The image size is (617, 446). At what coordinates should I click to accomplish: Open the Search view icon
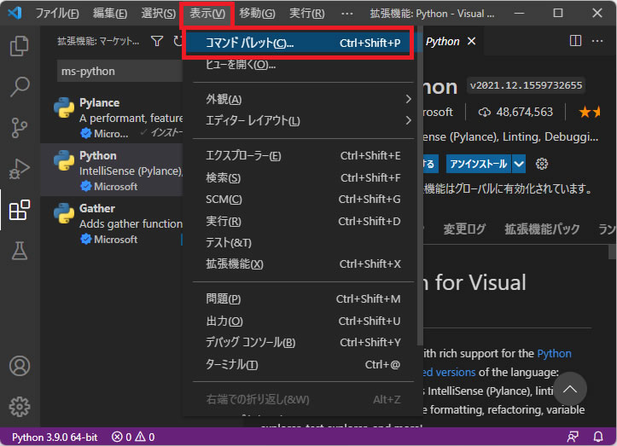(19, 87)
